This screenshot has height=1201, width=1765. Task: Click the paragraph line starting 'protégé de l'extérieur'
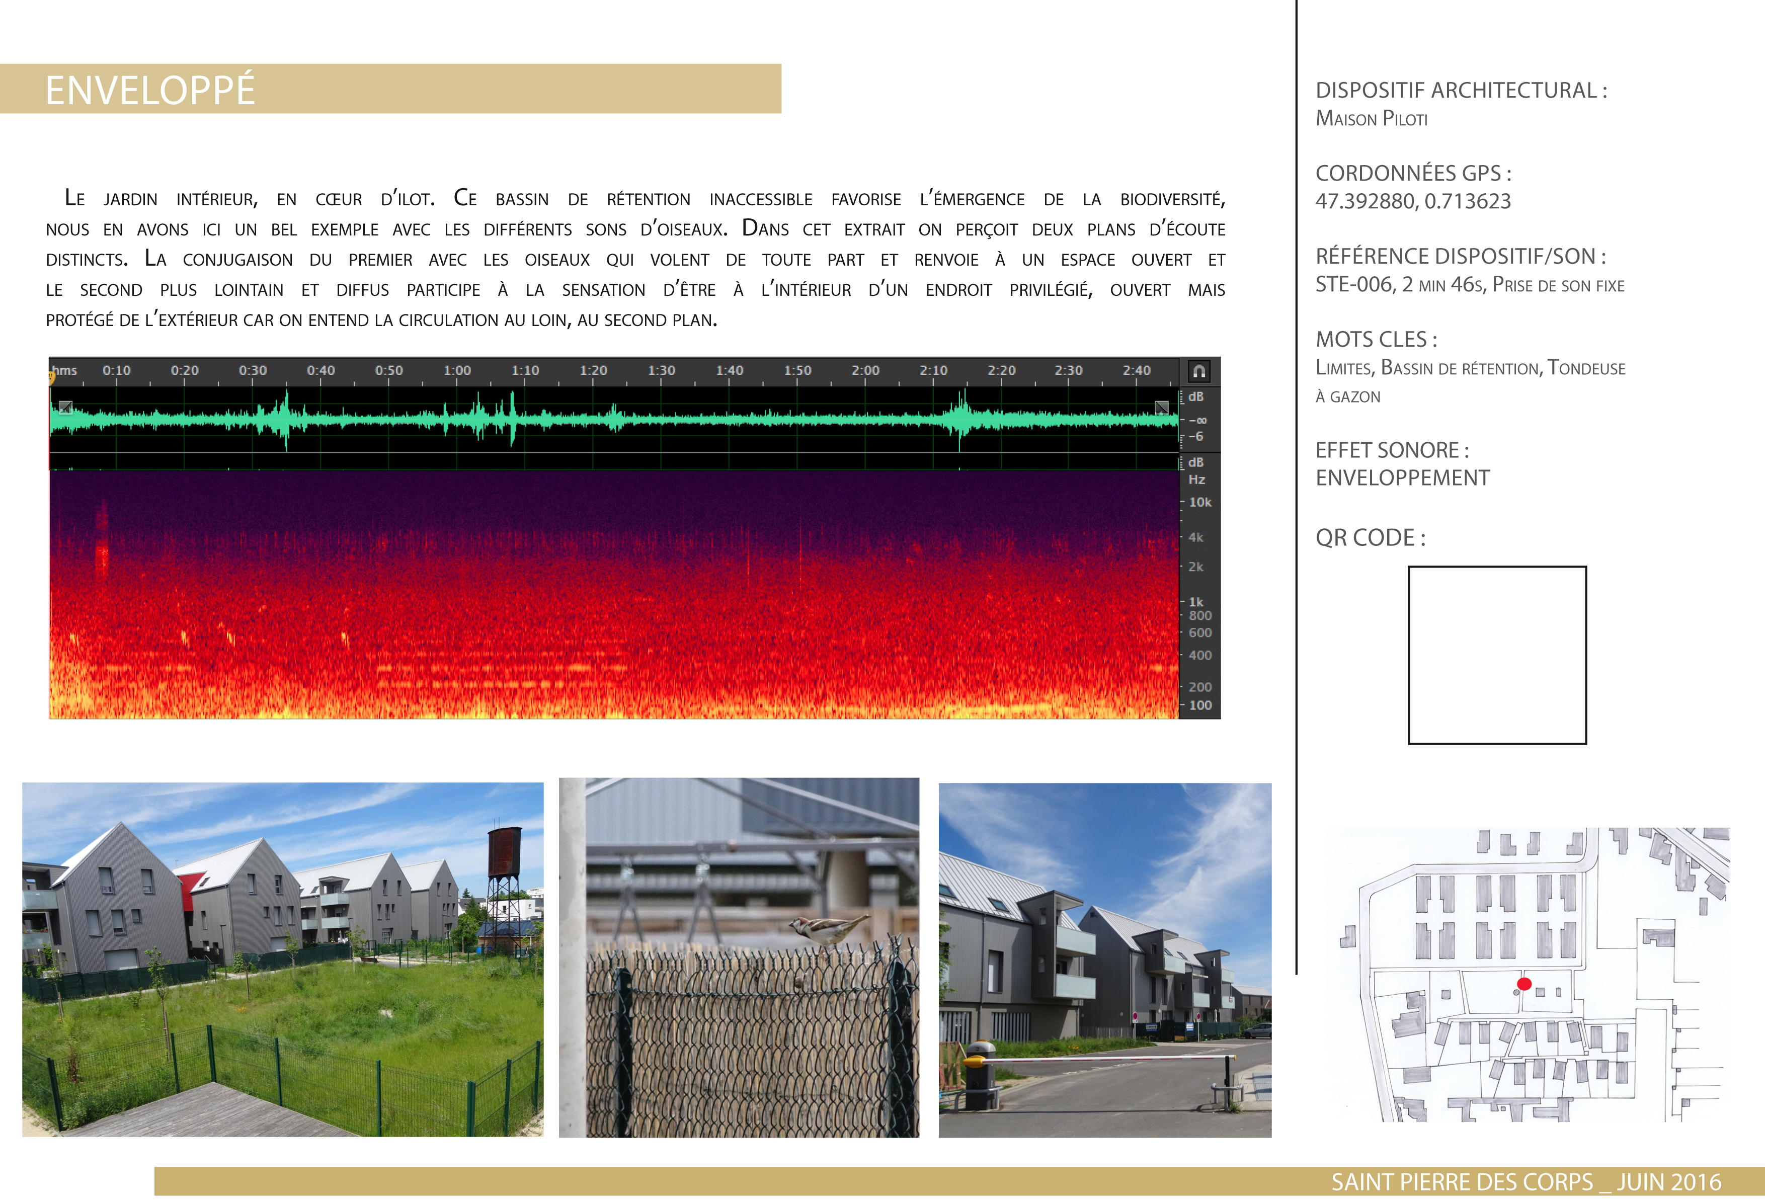pyautogui.click(x=381, y=320)
